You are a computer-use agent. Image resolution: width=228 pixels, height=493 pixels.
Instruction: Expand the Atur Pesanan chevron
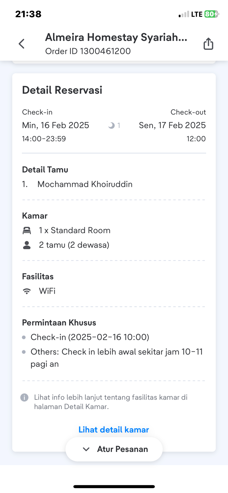[86, 449]
